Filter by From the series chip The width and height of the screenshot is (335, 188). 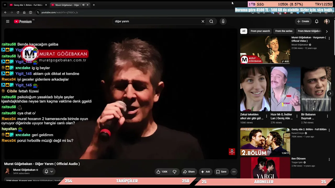[284, 31]
